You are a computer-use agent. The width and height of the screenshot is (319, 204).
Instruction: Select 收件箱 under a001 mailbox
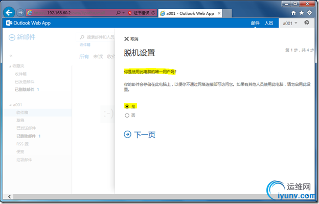coord(38,112)
